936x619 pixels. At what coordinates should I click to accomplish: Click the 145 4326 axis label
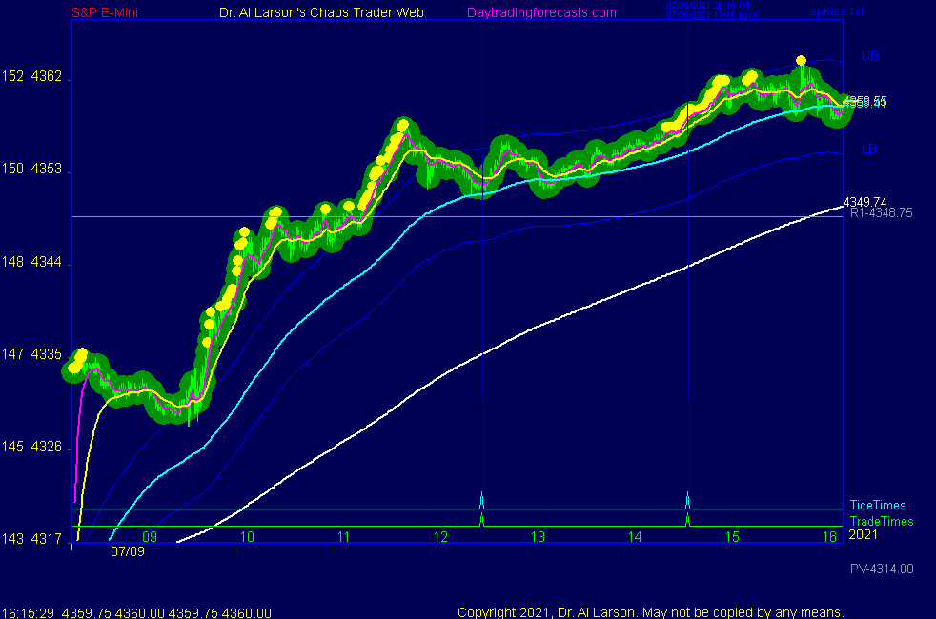tap(31, 447)
